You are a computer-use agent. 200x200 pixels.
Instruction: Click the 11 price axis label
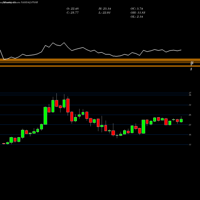click(190, 144)
